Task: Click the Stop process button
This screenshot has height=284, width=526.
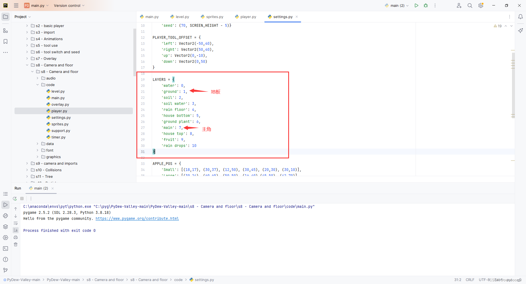Action: (22, 199)
